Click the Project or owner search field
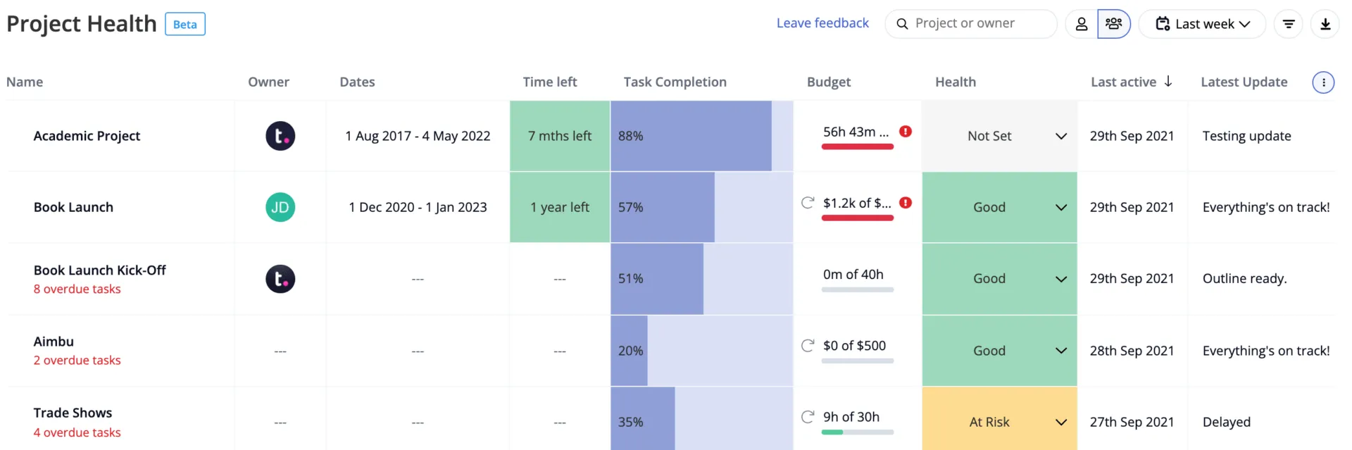1352x450 pixels. pyautogui.click(x=971, y=24)
